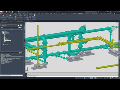Click the Details section header in Project Manager
Viewport: 120px width, 90px height.
[11, 53]
